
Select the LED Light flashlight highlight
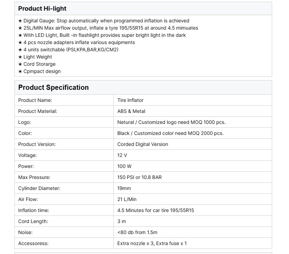coord(102,35)
